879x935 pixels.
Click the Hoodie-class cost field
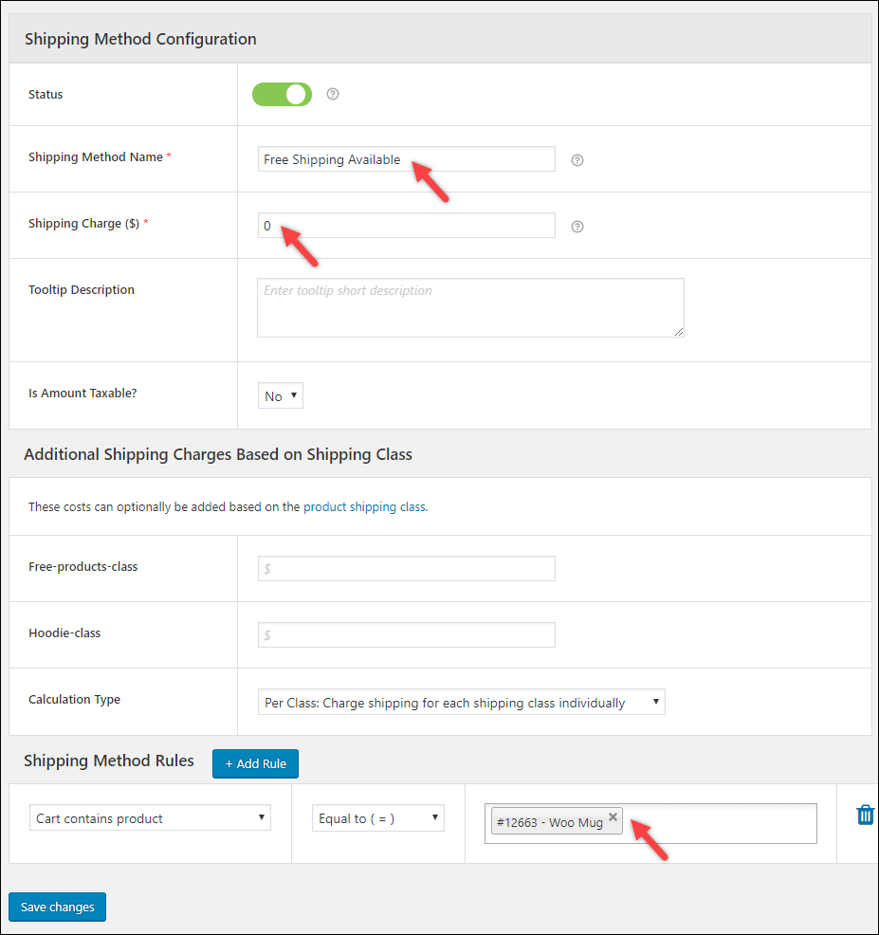coord(406,635)
